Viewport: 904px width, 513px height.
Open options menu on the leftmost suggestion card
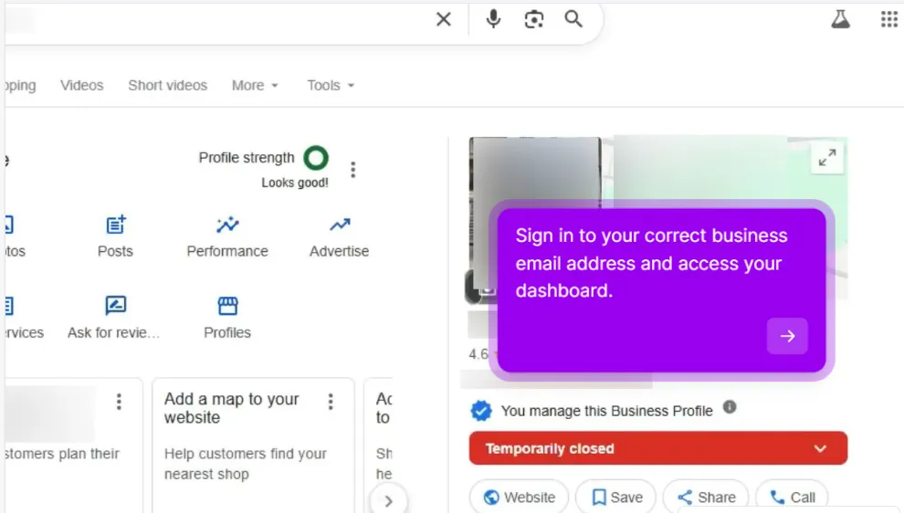pyautogui.click(x=119, y=401)
